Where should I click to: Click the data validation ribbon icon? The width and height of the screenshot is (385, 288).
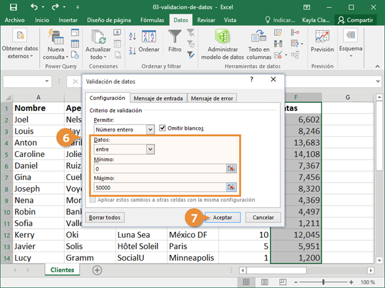(x=278, y=55)
